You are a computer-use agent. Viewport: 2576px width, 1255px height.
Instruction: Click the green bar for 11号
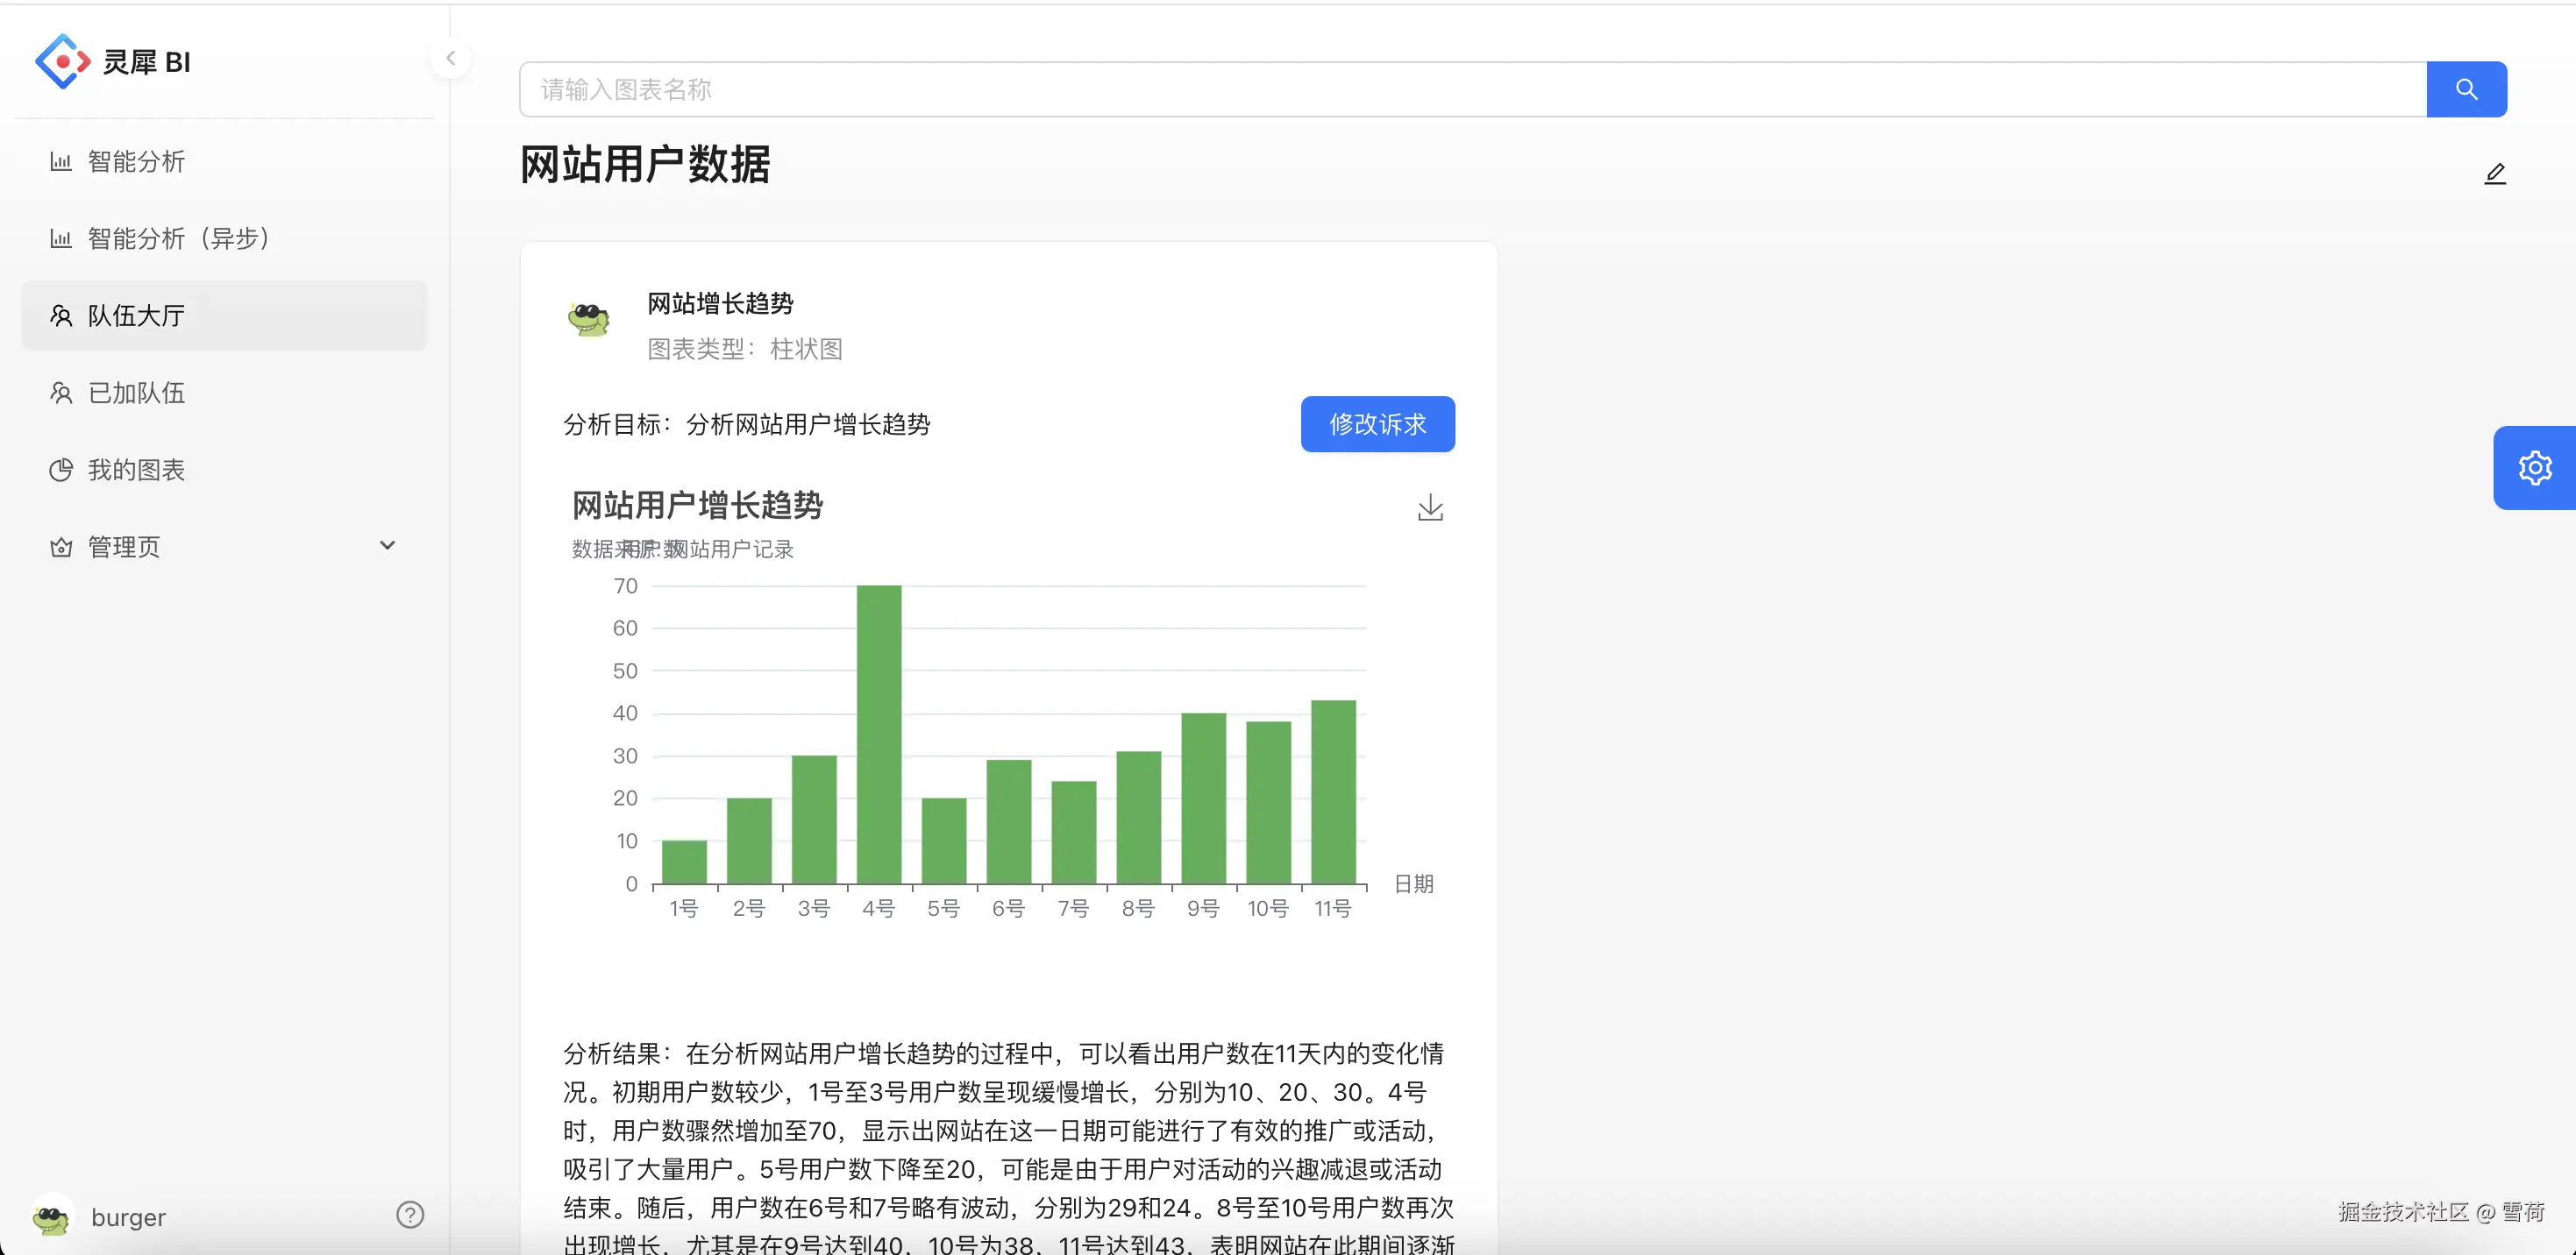click(1332, 791)
